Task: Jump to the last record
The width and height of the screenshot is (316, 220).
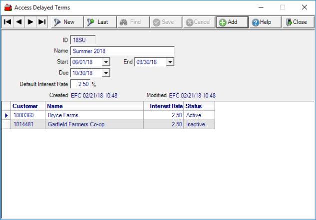Action: point(42,22)
